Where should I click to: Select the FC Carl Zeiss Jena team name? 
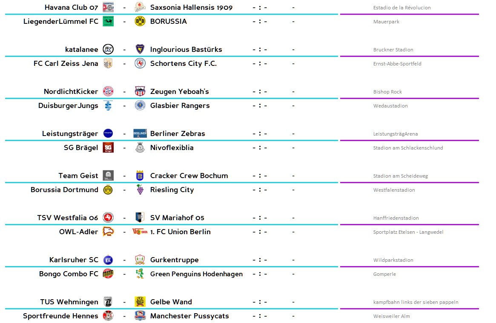(x=66, y=63)
